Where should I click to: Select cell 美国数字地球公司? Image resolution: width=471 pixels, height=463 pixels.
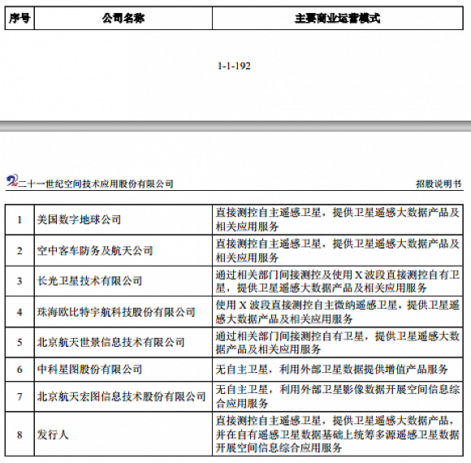pyautogui.click(x=123, y=219)
